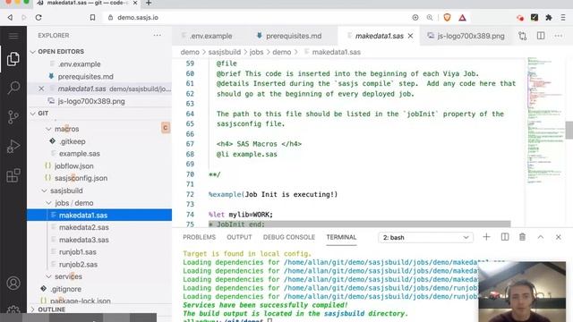Click the Brave rewards triangle icon
Image resolution: width=573 pixels, height=322 pixels.
[x=462, y=18]
